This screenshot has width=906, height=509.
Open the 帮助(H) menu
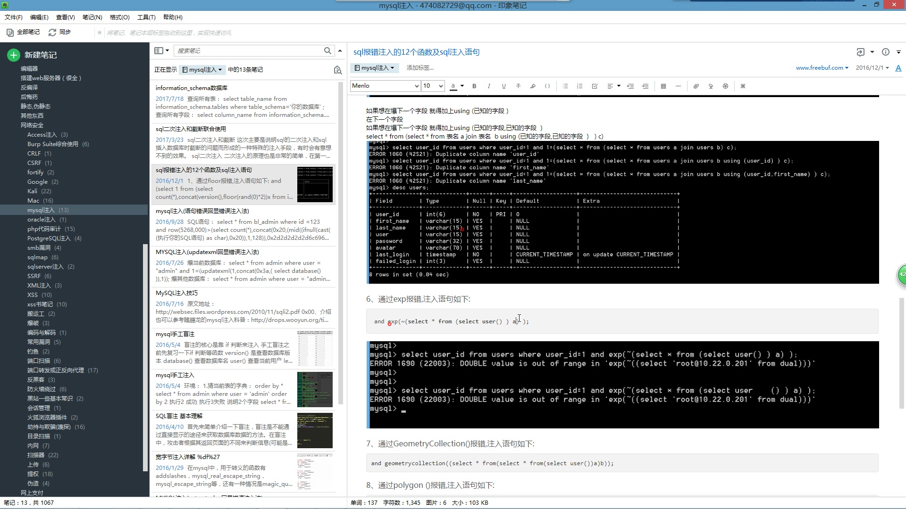(x=173, y=17)
